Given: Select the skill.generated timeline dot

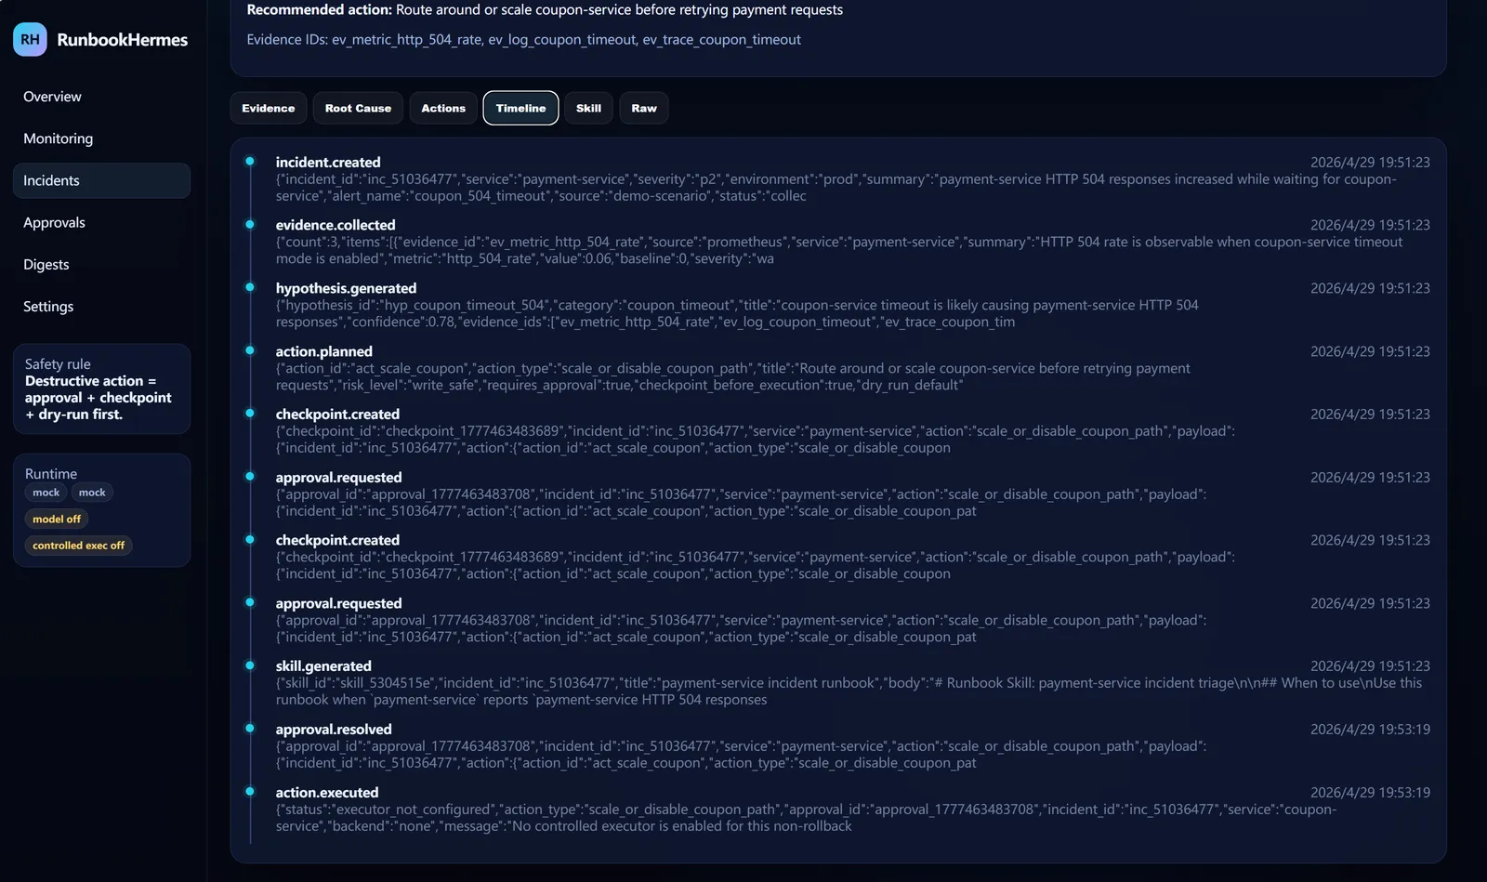Looking at the screenshot, I should coord(250,665).
